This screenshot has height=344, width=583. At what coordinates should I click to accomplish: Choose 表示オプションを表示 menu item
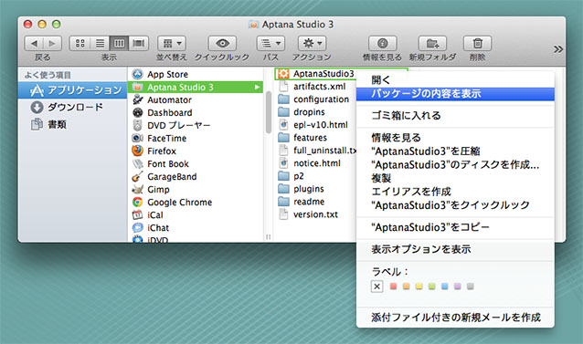(x=455, y=249)
